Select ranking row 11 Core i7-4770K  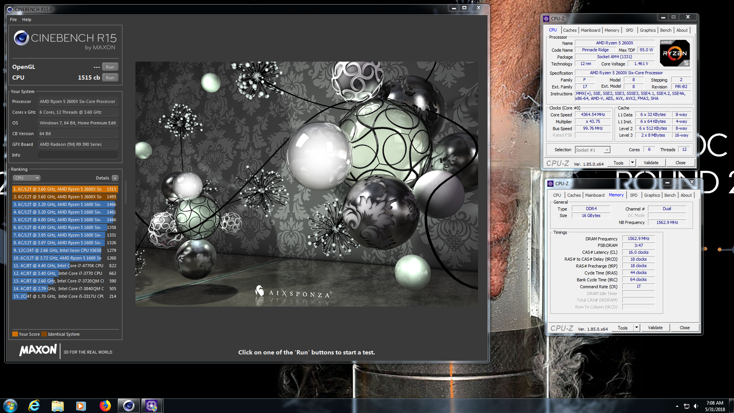(x=65, y=266)
